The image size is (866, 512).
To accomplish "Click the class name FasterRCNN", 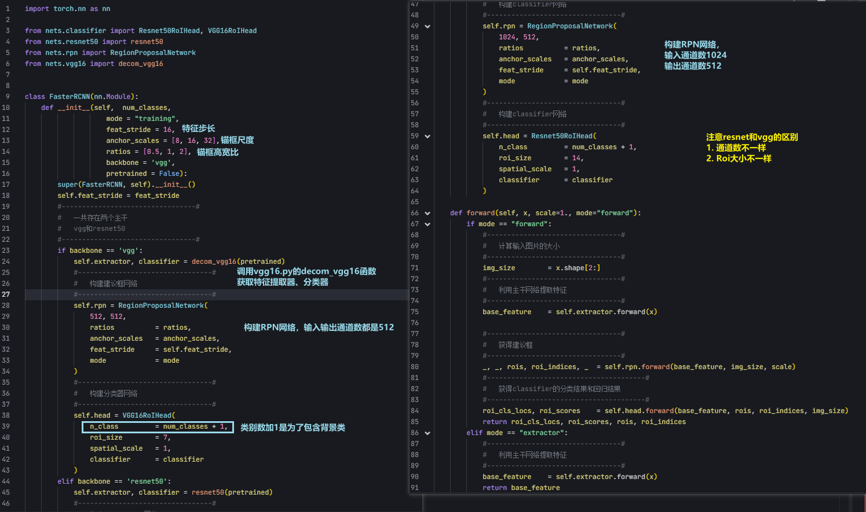I will click(70, 97).
